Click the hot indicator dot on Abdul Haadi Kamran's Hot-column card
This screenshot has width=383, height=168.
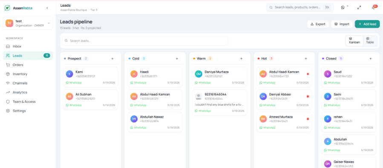click(x=308, y=74)
